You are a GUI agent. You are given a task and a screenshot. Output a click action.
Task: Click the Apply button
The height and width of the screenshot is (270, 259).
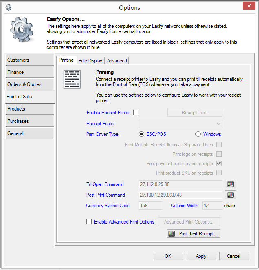[201, 256]
